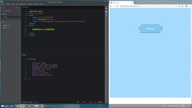This screenshot has height=108, width=192.
Task: Click the system clock in the taskbar
Action: point(183,106)
